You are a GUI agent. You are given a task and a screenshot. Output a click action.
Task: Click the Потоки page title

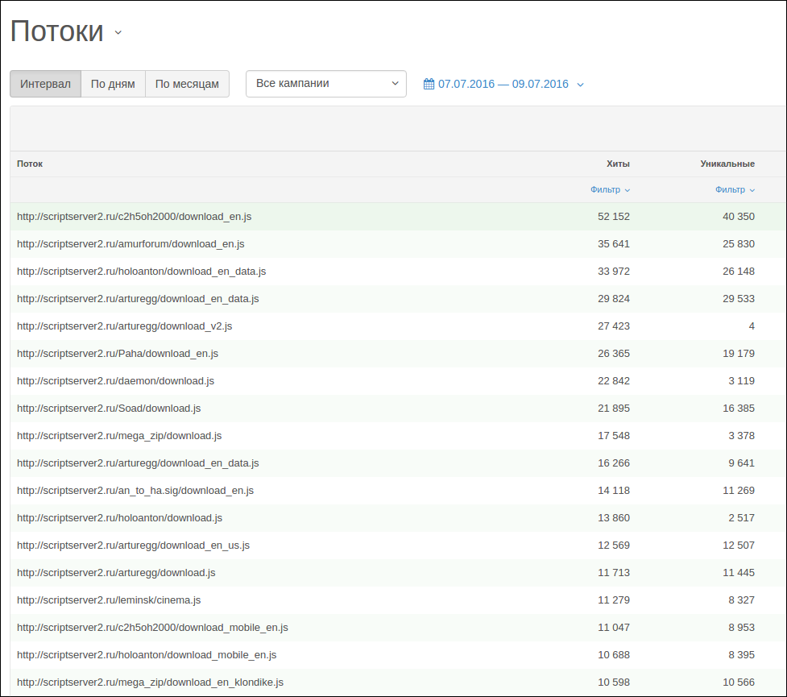pos(56,31)
